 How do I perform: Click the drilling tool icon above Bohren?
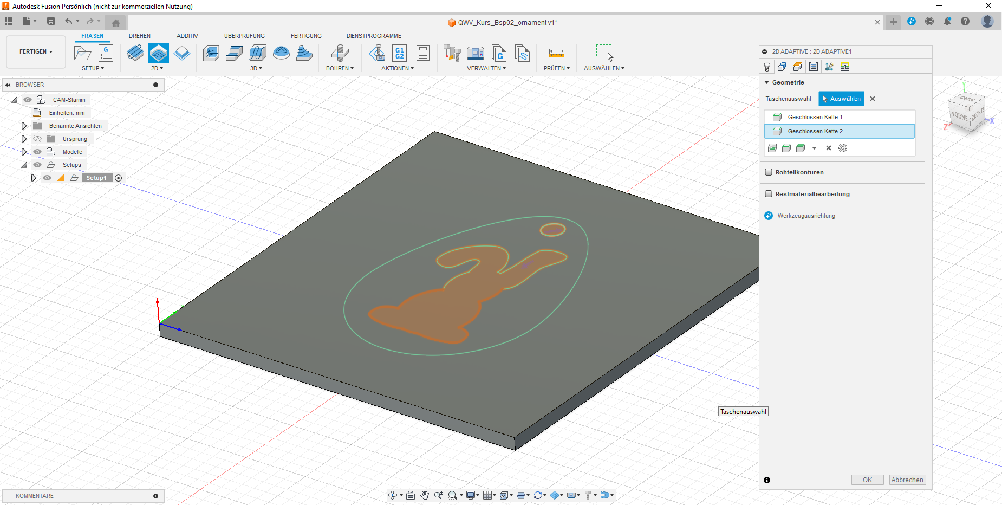[x=340, y=53]
